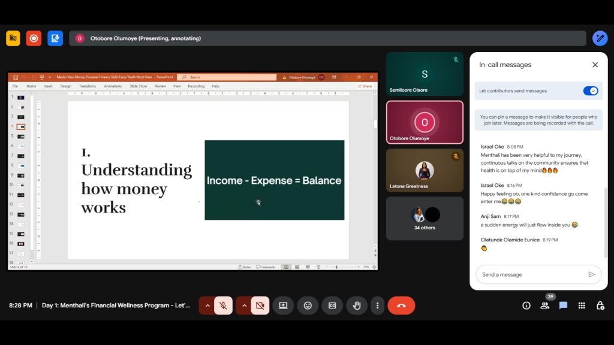Open the emoji reactions button
This screenshot has width=614, height=345.
click(308, 305)
